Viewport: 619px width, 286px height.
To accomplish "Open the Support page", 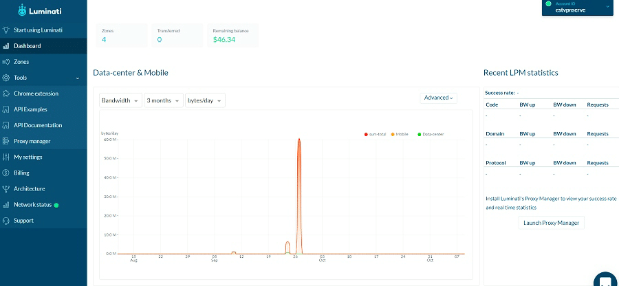I will click(x=43, y=221).
